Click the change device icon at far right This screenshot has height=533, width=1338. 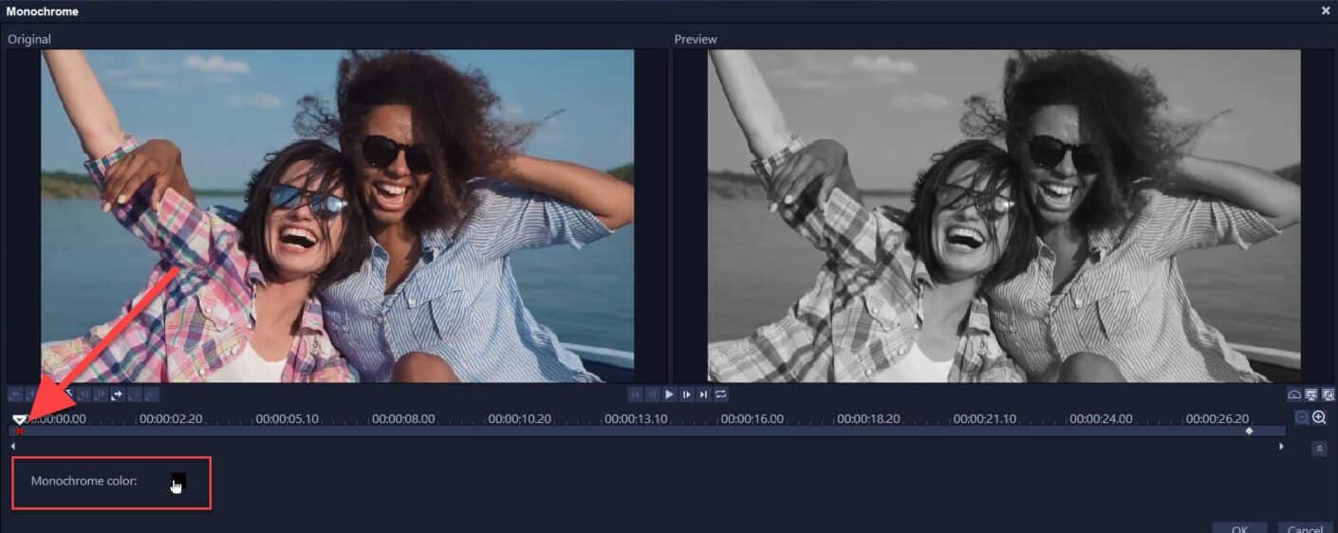click(1328, 395)
